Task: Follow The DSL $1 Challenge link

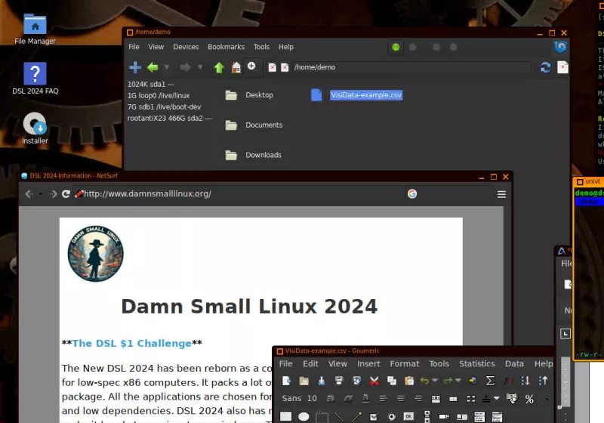Action: click(131, 343)
